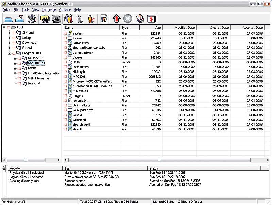
Task: Select the webupdate.exe file name
Action: [83, 110]
